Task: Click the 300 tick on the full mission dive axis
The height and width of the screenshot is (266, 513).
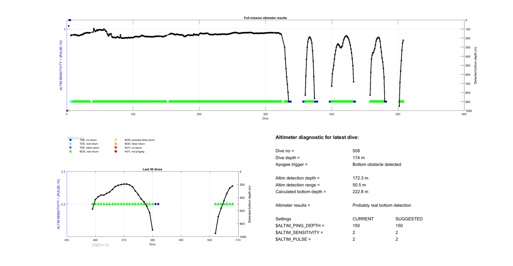Action: point(265,114)
